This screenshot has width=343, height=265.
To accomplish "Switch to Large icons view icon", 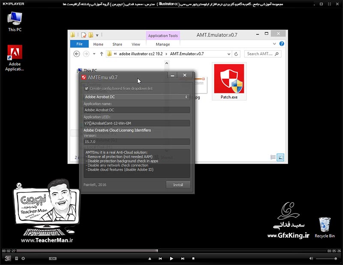I will pyautogui.click(x=280, y=157).
